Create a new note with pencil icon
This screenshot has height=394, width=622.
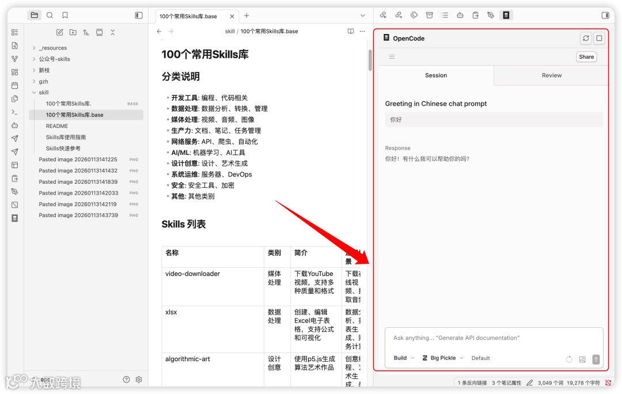(59, 32)
